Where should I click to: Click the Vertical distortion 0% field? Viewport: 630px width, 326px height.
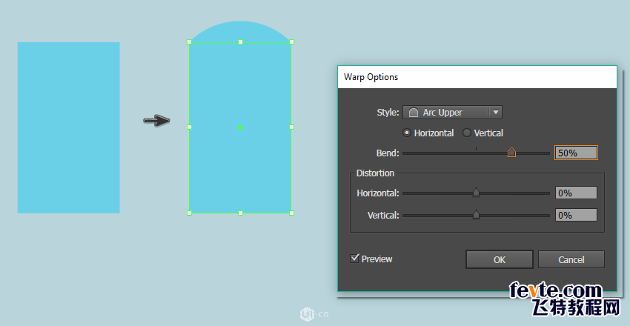tap(576, 215)
